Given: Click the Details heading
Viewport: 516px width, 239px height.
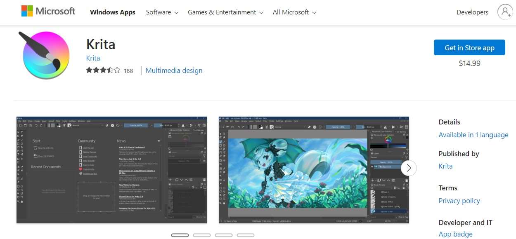Looking at the screenshot, I should click(x=449, y=122).
